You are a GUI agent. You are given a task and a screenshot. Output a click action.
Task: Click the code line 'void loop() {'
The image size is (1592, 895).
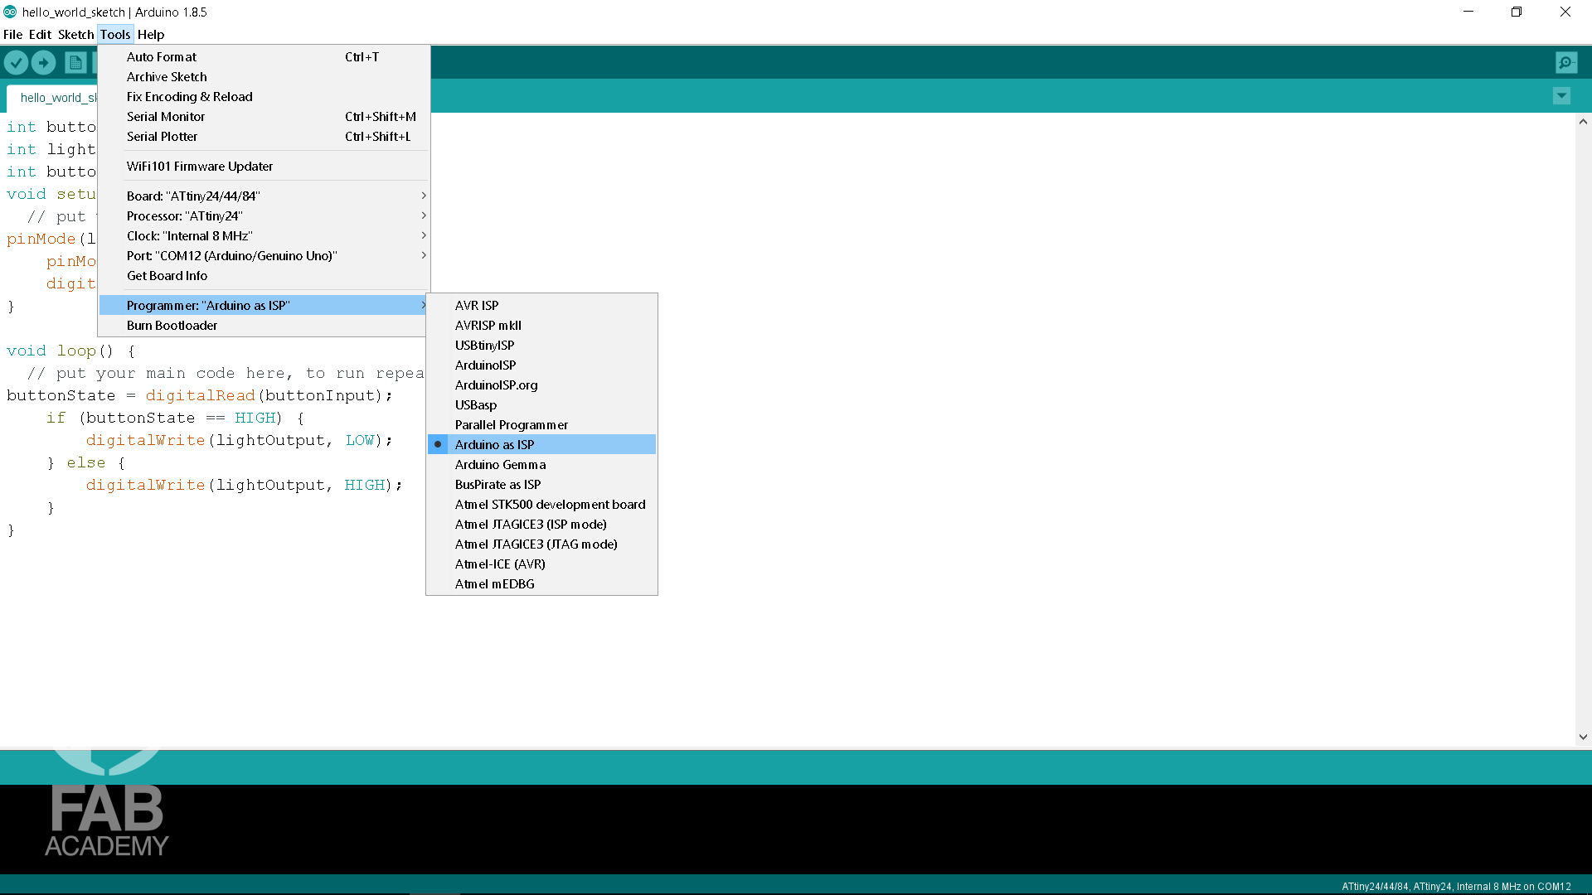tap(71, 351)
